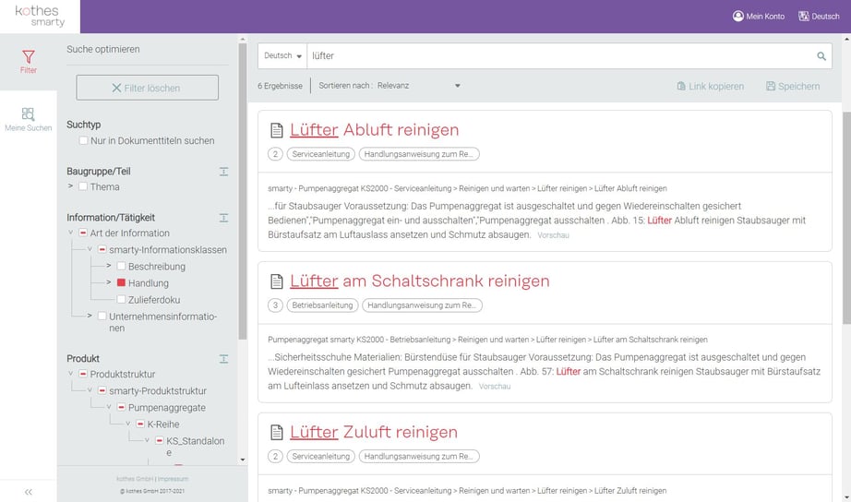Click count badge 2 under Lüfter Abluft
851x502 pixels.
(275, 154)
